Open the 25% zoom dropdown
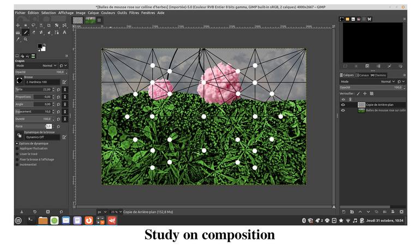This screenshot has height=246, width=420. pyautogui.click(x=116, y=212)
